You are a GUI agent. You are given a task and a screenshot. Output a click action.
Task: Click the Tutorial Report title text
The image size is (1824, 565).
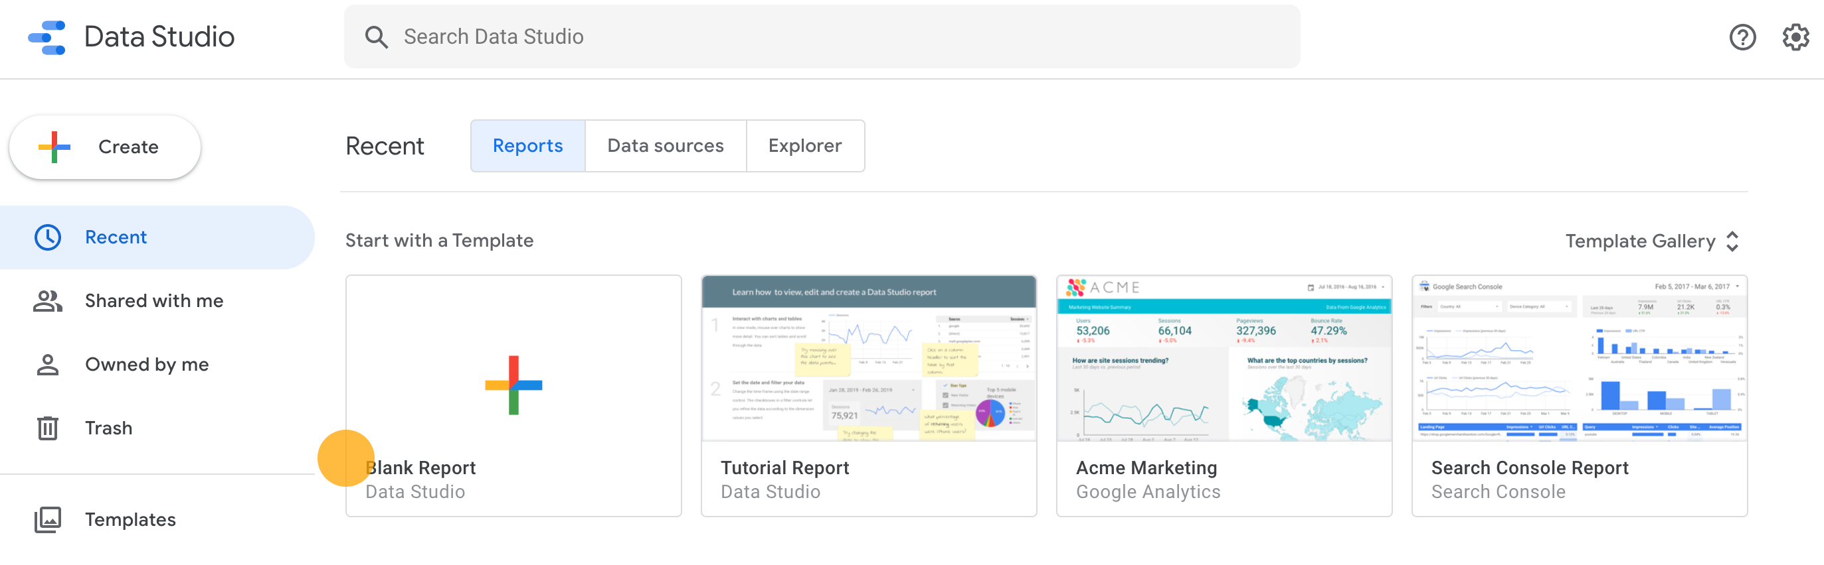point(784,468)
